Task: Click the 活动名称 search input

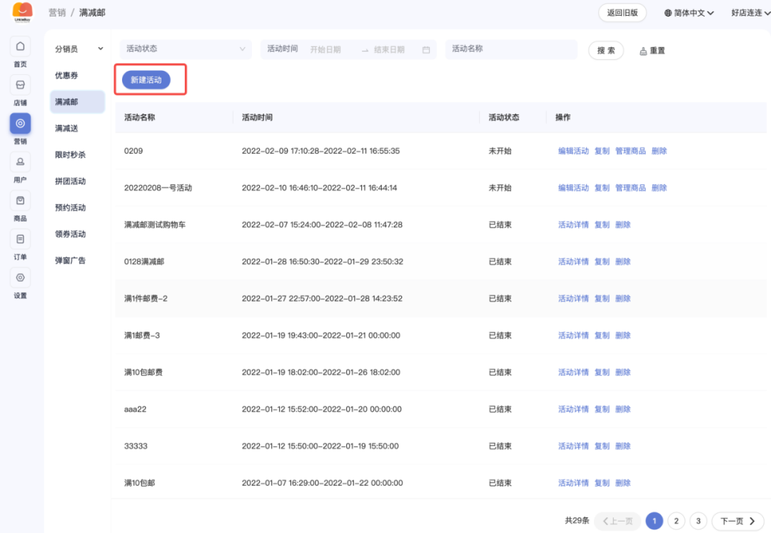Action: click(511, 49)
